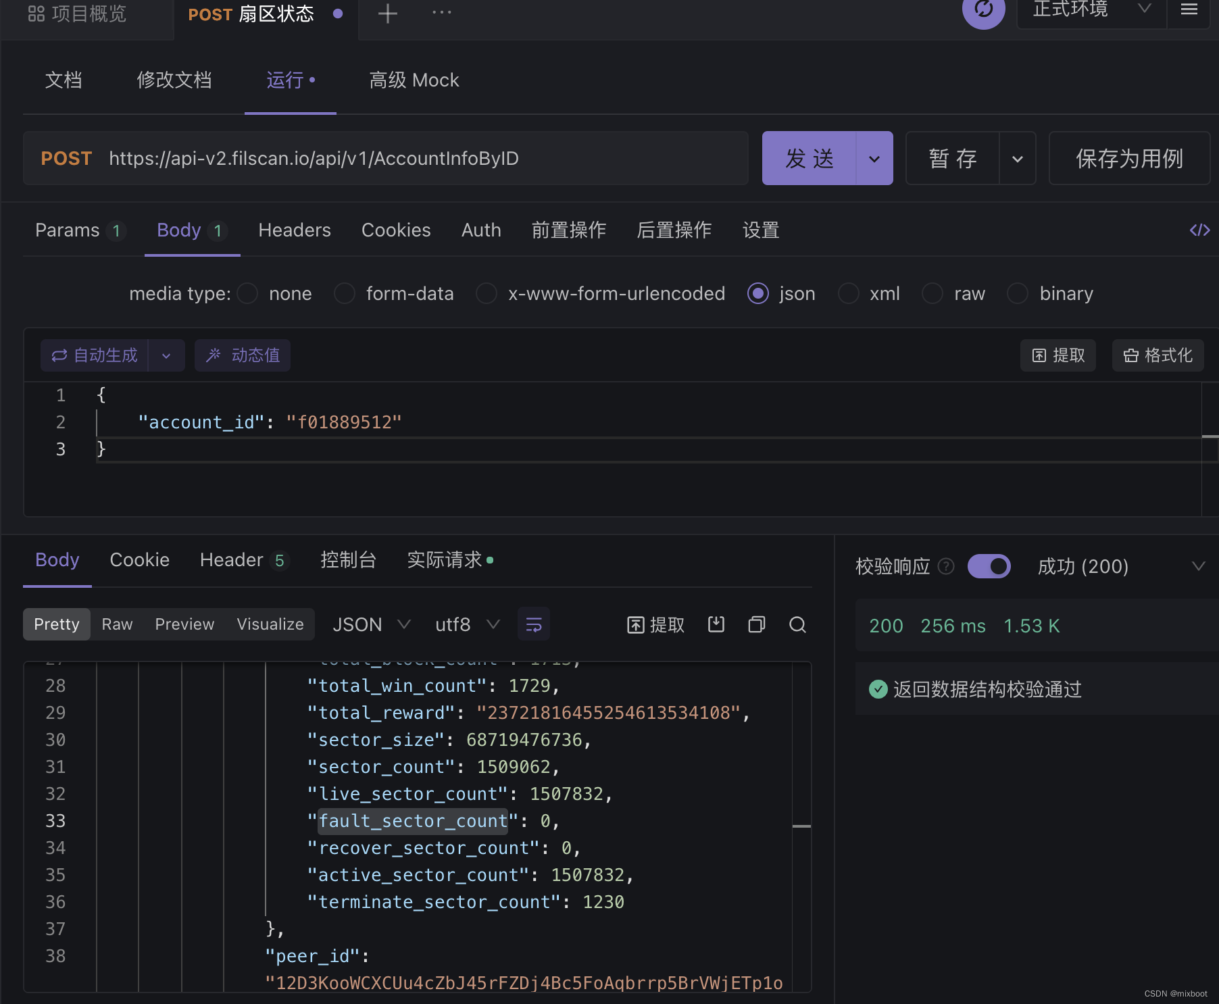
Task: Open search in response body
Action: point(797,624)
